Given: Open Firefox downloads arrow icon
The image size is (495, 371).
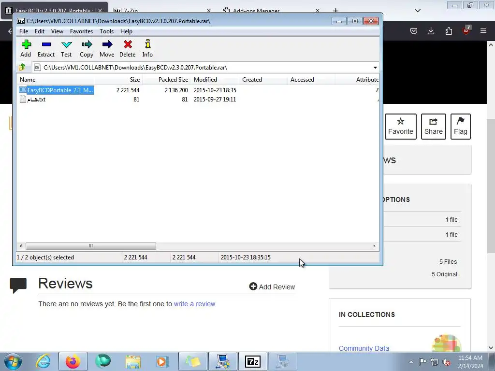Looking at the screenshot, I should pos(431,31).
